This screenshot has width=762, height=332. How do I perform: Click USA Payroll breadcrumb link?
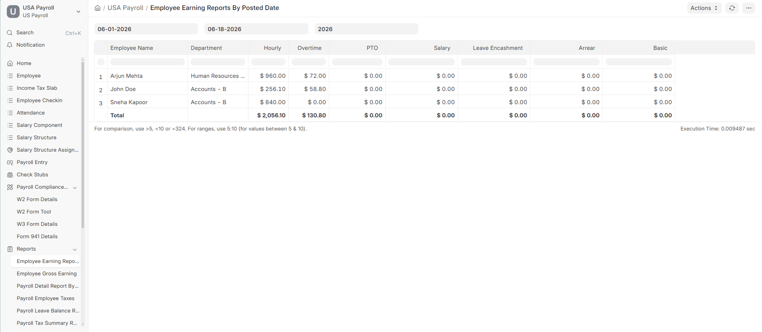(125, 8)
